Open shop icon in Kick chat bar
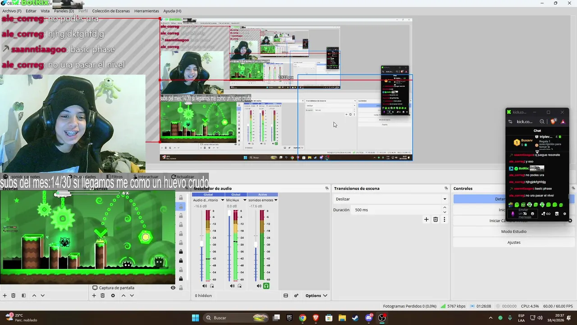 click(557, 214)
